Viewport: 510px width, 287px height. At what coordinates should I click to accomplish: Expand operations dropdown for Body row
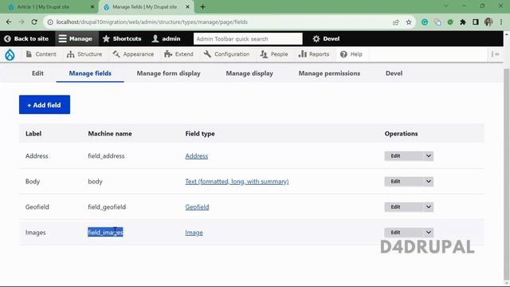pos(429,182)
